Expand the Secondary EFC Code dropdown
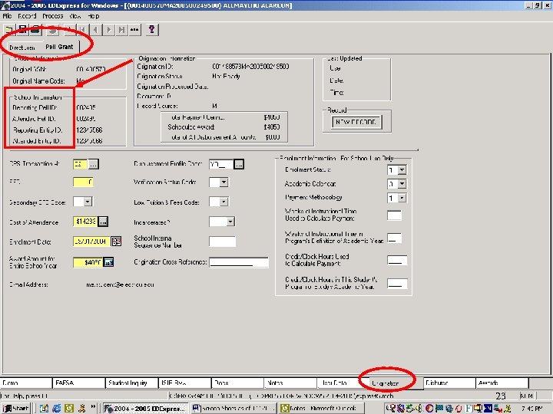 pos(88,202)
